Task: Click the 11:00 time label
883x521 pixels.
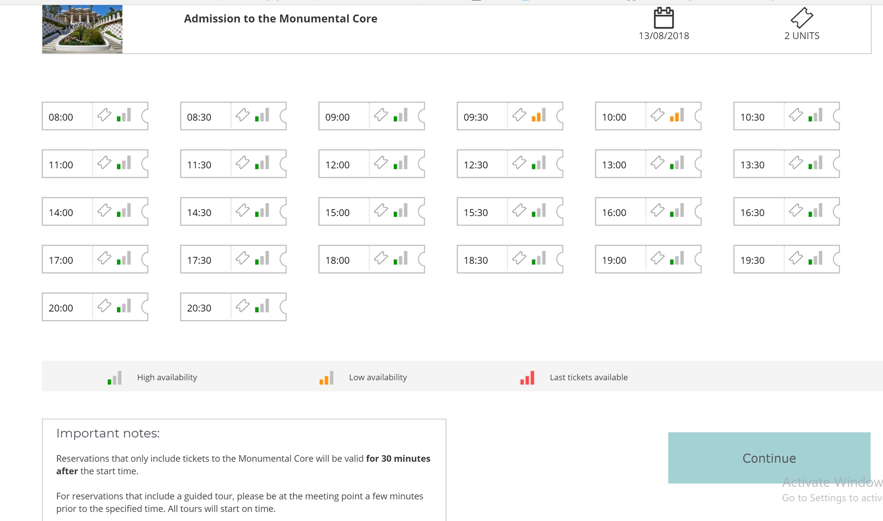Action: point(61,165)
